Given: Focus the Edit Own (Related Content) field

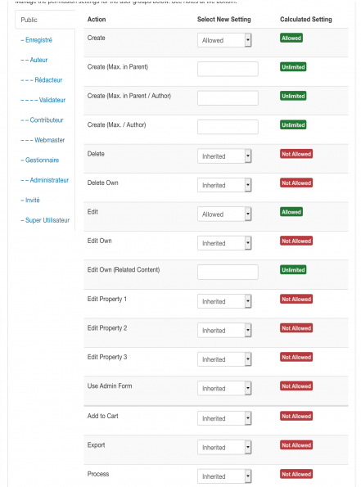Looking at the screenshot, I should 228,272.
